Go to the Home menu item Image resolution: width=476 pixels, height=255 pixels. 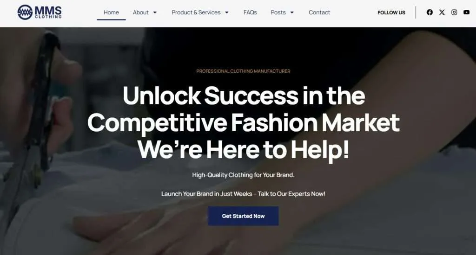[x=111, y=13]
